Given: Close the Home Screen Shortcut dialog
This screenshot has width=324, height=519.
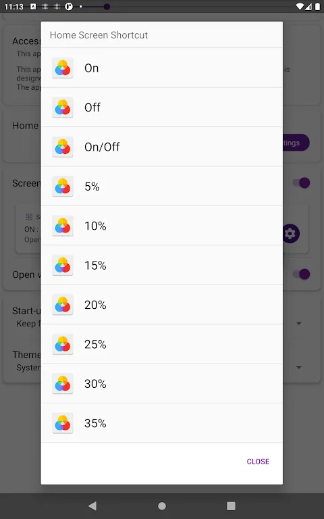Looking at the screenshot, I should (x=258, y=462).
